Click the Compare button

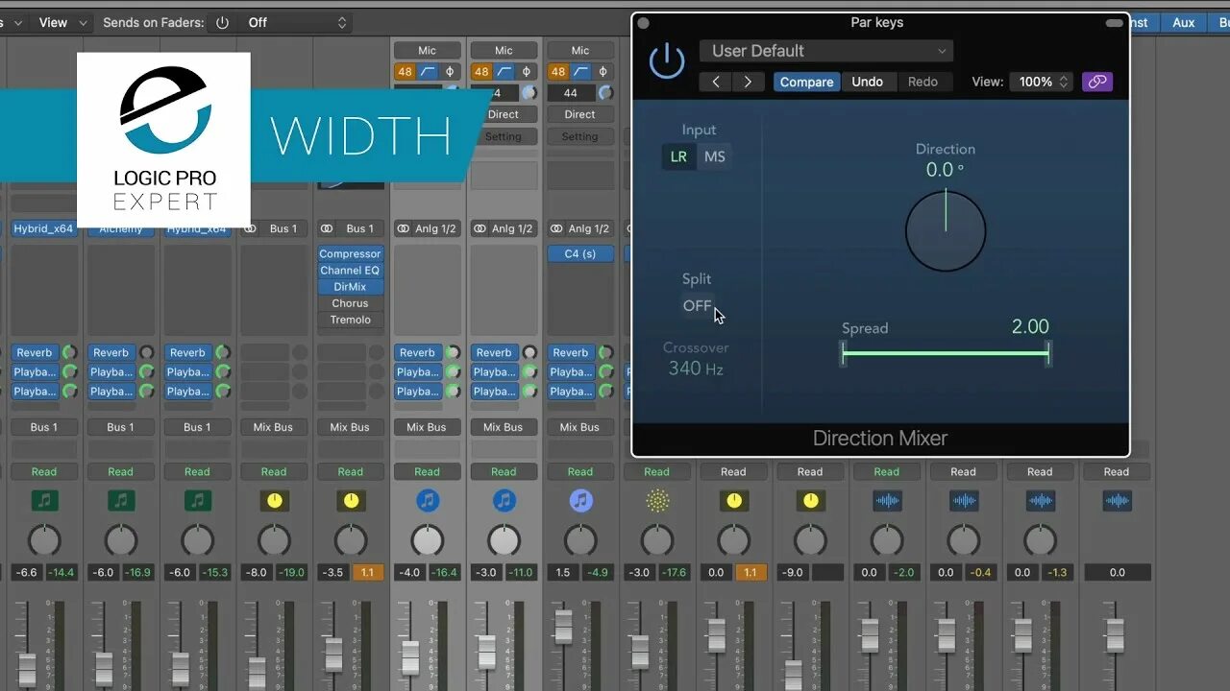coord(807,82)
